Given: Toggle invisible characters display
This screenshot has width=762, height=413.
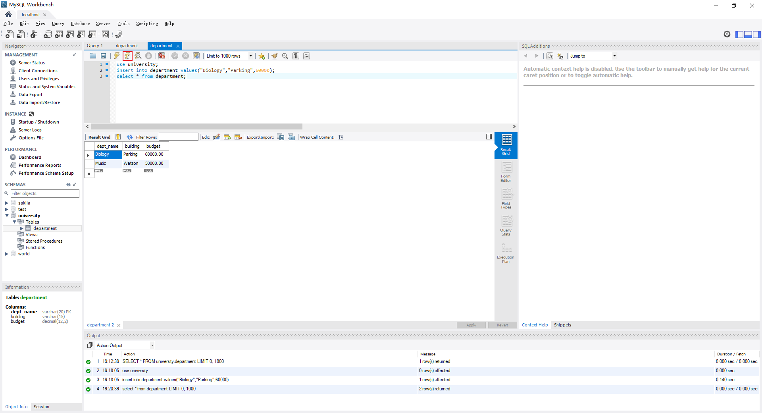Looking at the screenshot, I should point(296,56).
